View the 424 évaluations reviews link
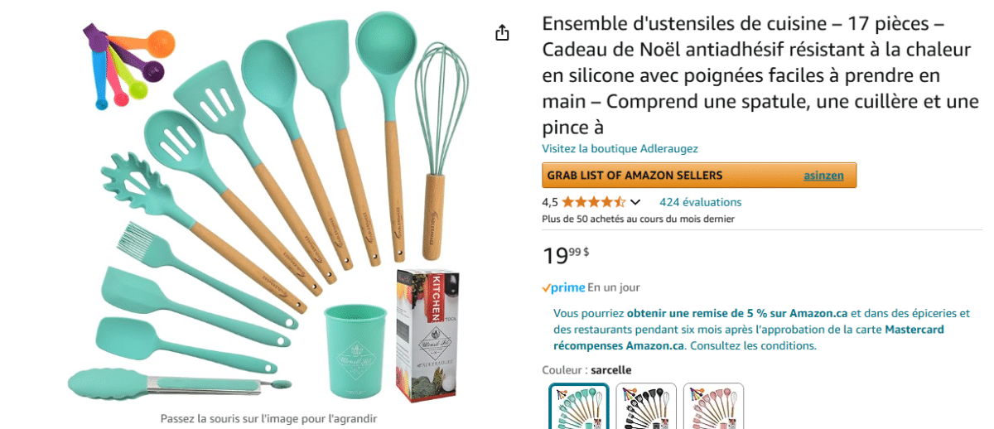994x429 pixels. click(700, 202)
